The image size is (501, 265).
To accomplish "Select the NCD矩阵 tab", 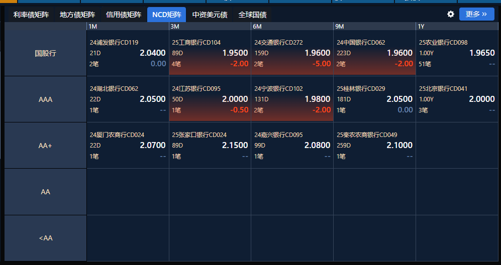I will [166, 15].
